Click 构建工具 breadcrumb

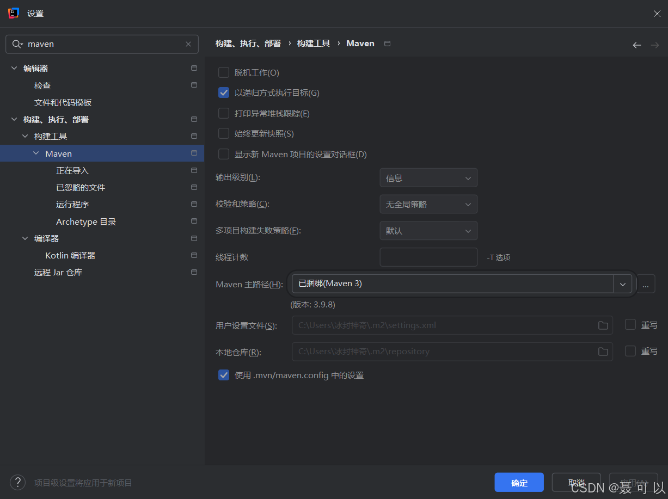(x=314, y=44)
